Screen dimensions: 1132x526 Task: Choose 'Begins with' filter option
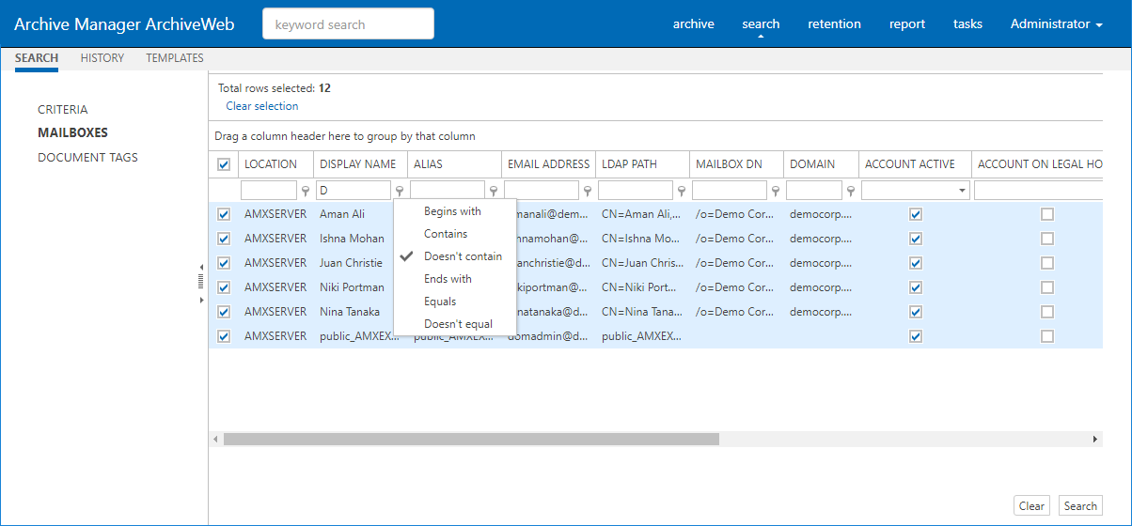coord(452,211)
